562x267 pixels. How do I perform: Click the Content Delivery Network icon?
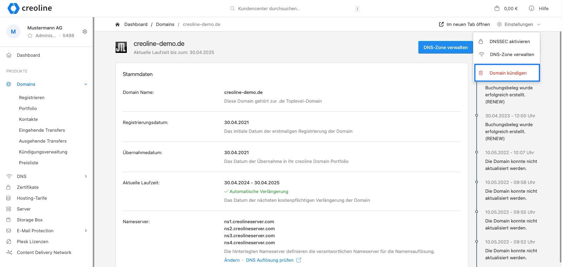(9, 252)
